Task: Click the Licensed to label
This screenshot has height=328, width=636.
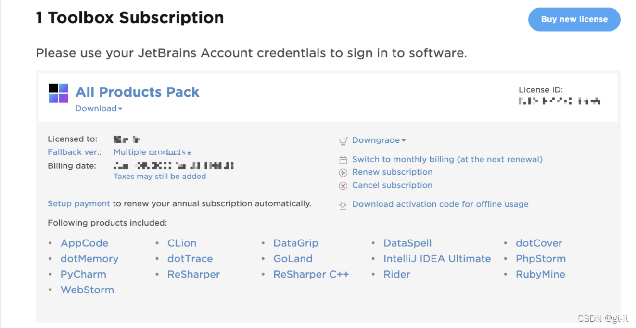Action: coord(73,139)
